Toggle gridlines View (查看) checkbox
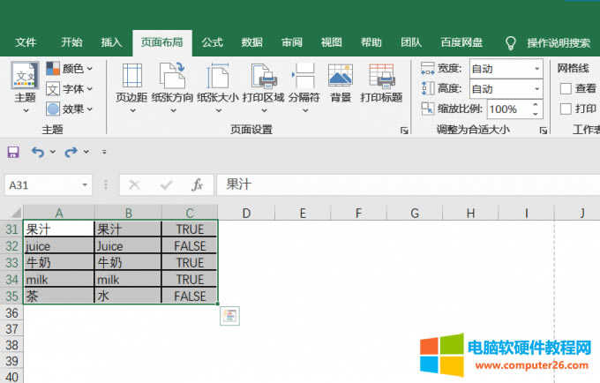 click(x=566, y=88)
